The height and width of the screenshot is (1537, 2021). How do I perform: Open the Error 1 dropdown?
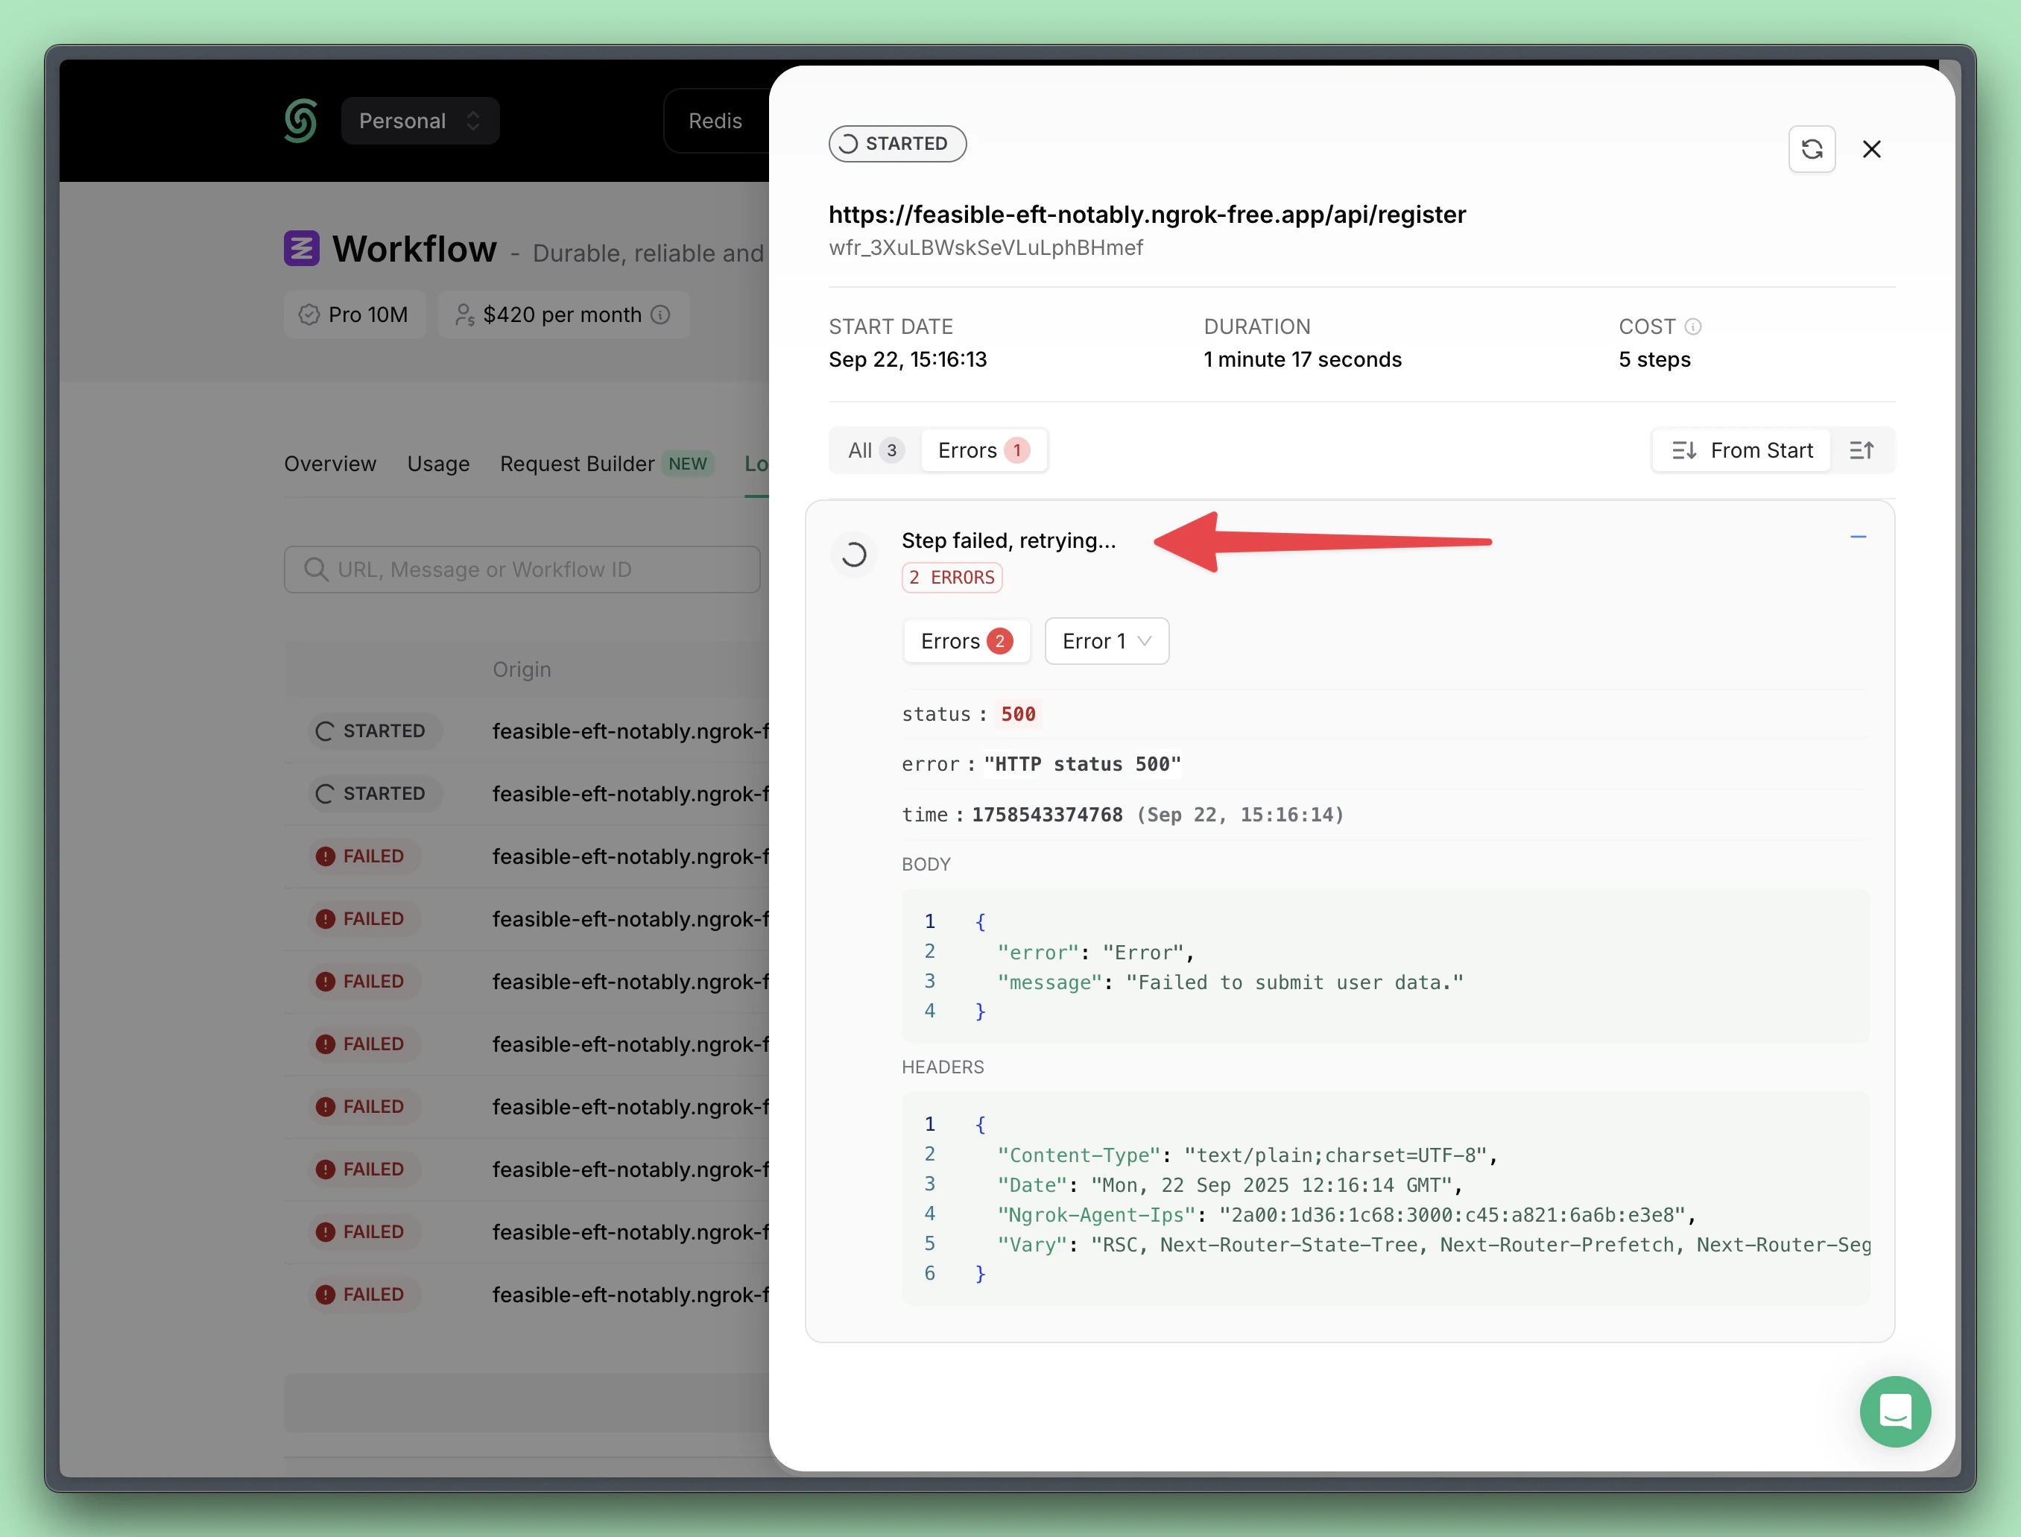click(1106, 641)
